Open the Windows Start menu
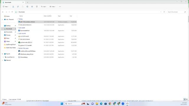Screen dimensions: 189x106 62,104
